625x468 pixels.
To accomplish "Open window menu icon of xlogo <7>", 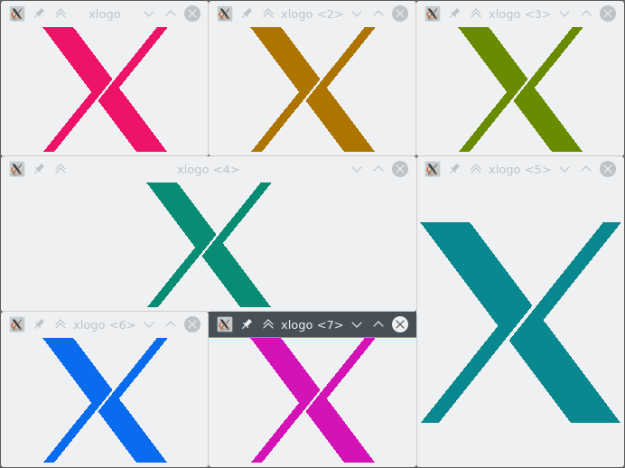I will 225,324.
